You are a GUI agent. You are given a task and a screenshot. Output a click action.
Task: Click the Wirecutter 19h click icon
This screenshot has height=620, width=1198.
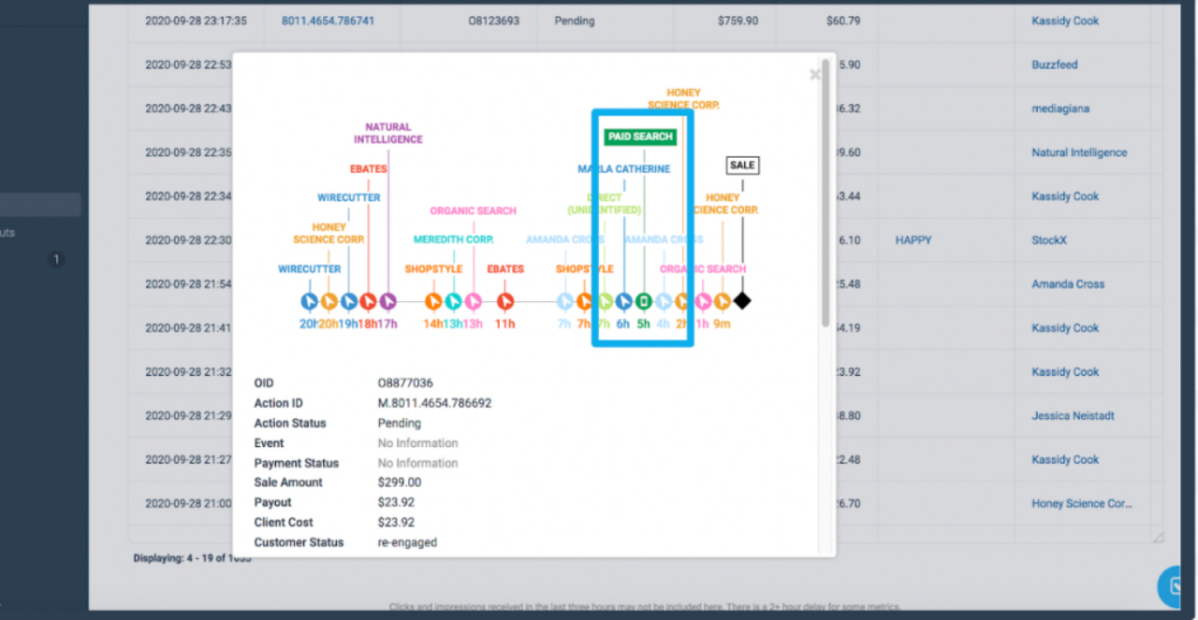[x=349, y=301]
